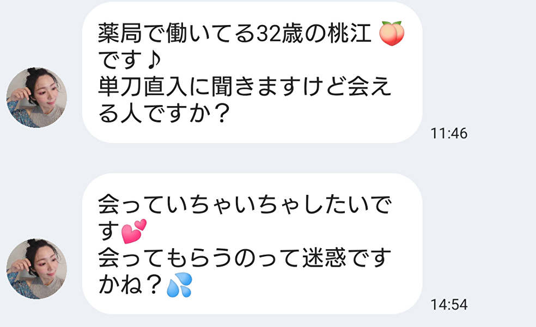
Task: Click the word 薬局 at the message start
Action: point(120,33)
